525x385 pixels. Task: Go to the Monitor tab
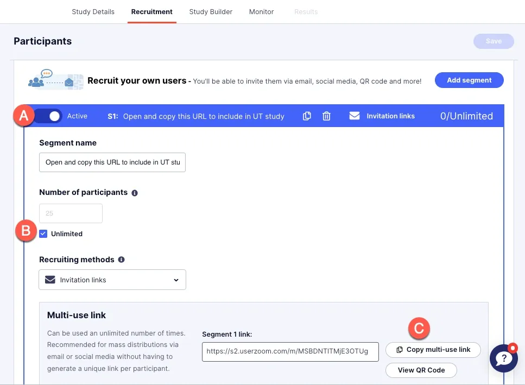(x=261, y=11)
